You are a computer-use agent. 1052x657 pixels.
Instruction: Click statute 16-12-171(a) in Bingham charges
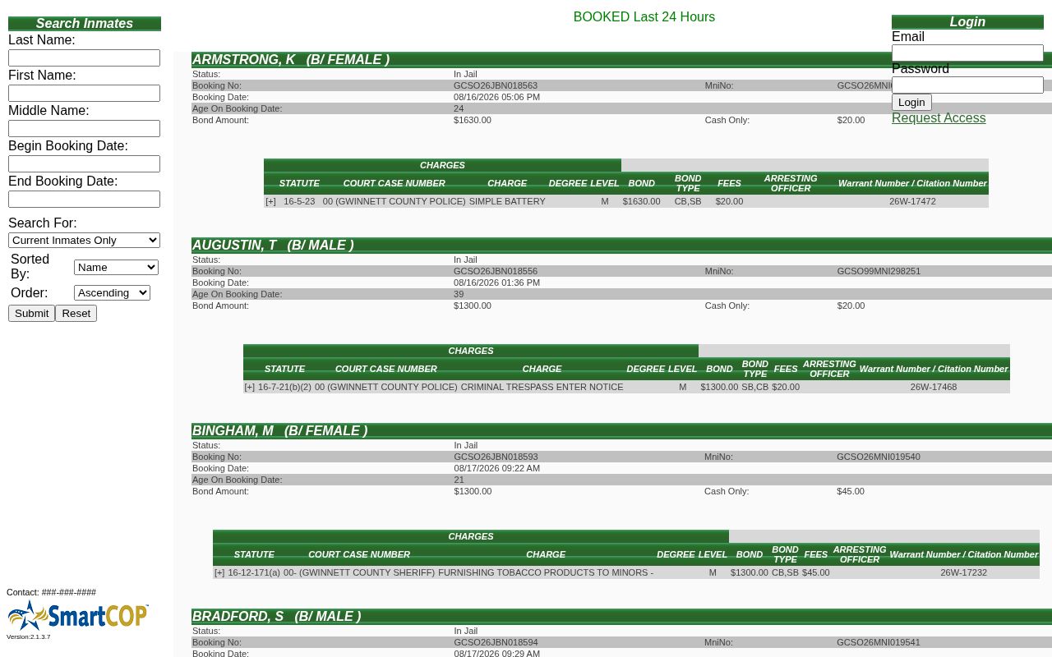point(254,572)
